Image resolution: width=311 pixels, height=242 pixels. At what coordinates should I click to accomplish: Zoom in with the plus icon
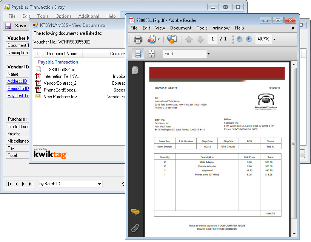(248, 39)
